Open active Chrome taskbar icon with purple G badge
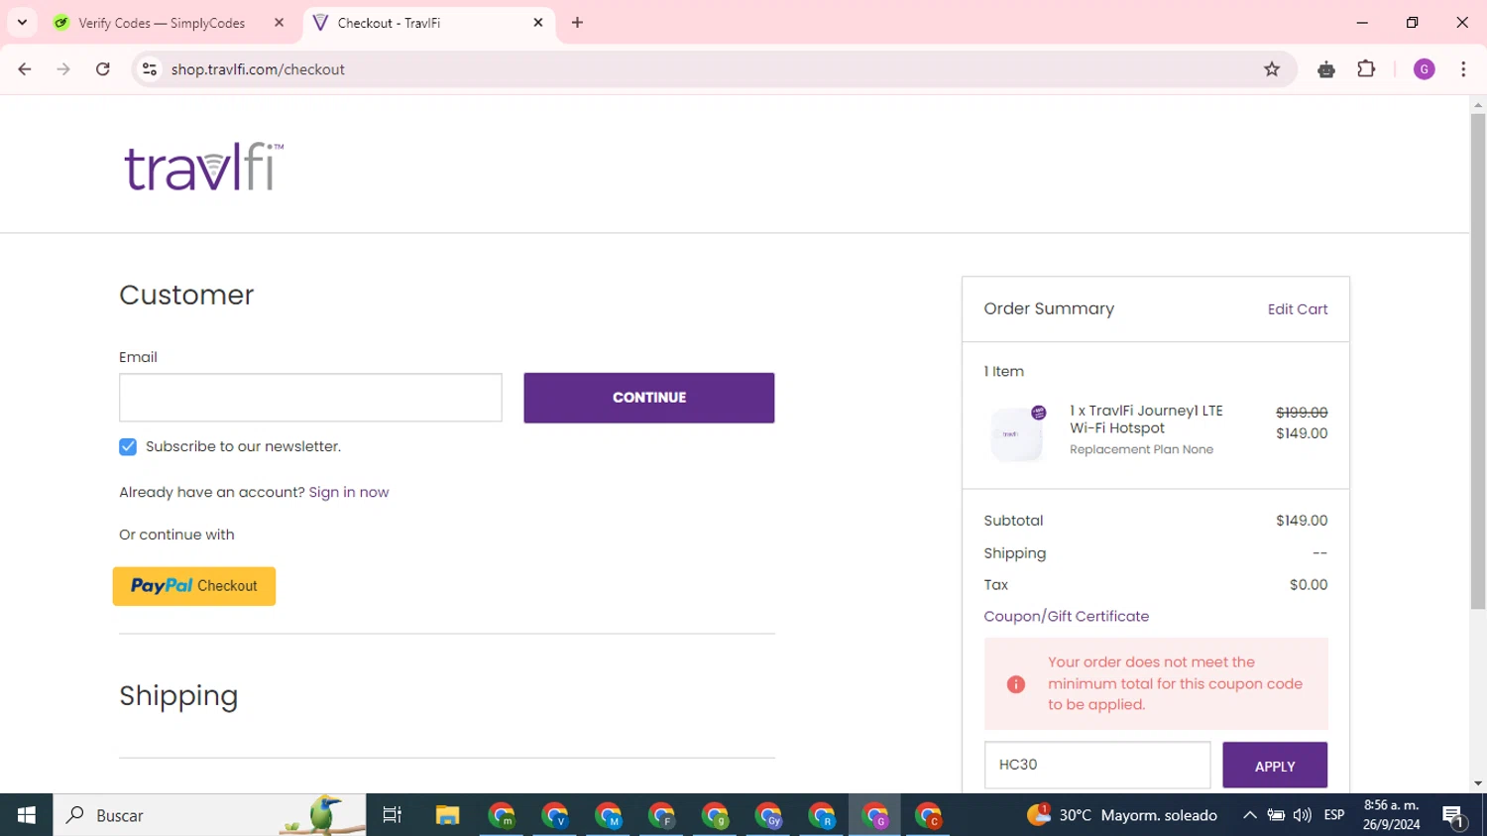 875,815
